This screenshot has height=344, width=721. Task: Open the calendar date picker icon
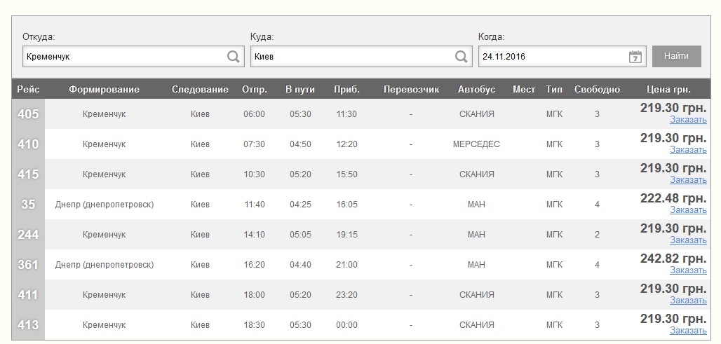click(x=635, y=57)
